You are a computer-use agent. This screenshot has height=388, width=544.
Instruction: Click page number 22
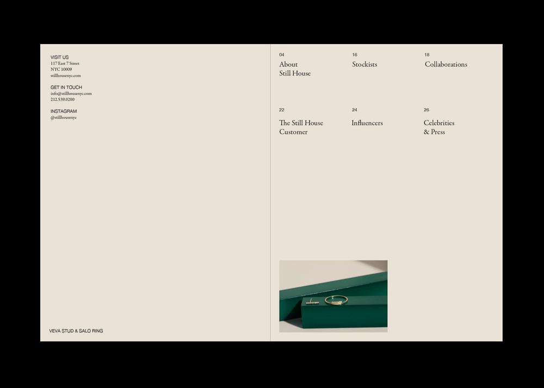pos(282,110)
